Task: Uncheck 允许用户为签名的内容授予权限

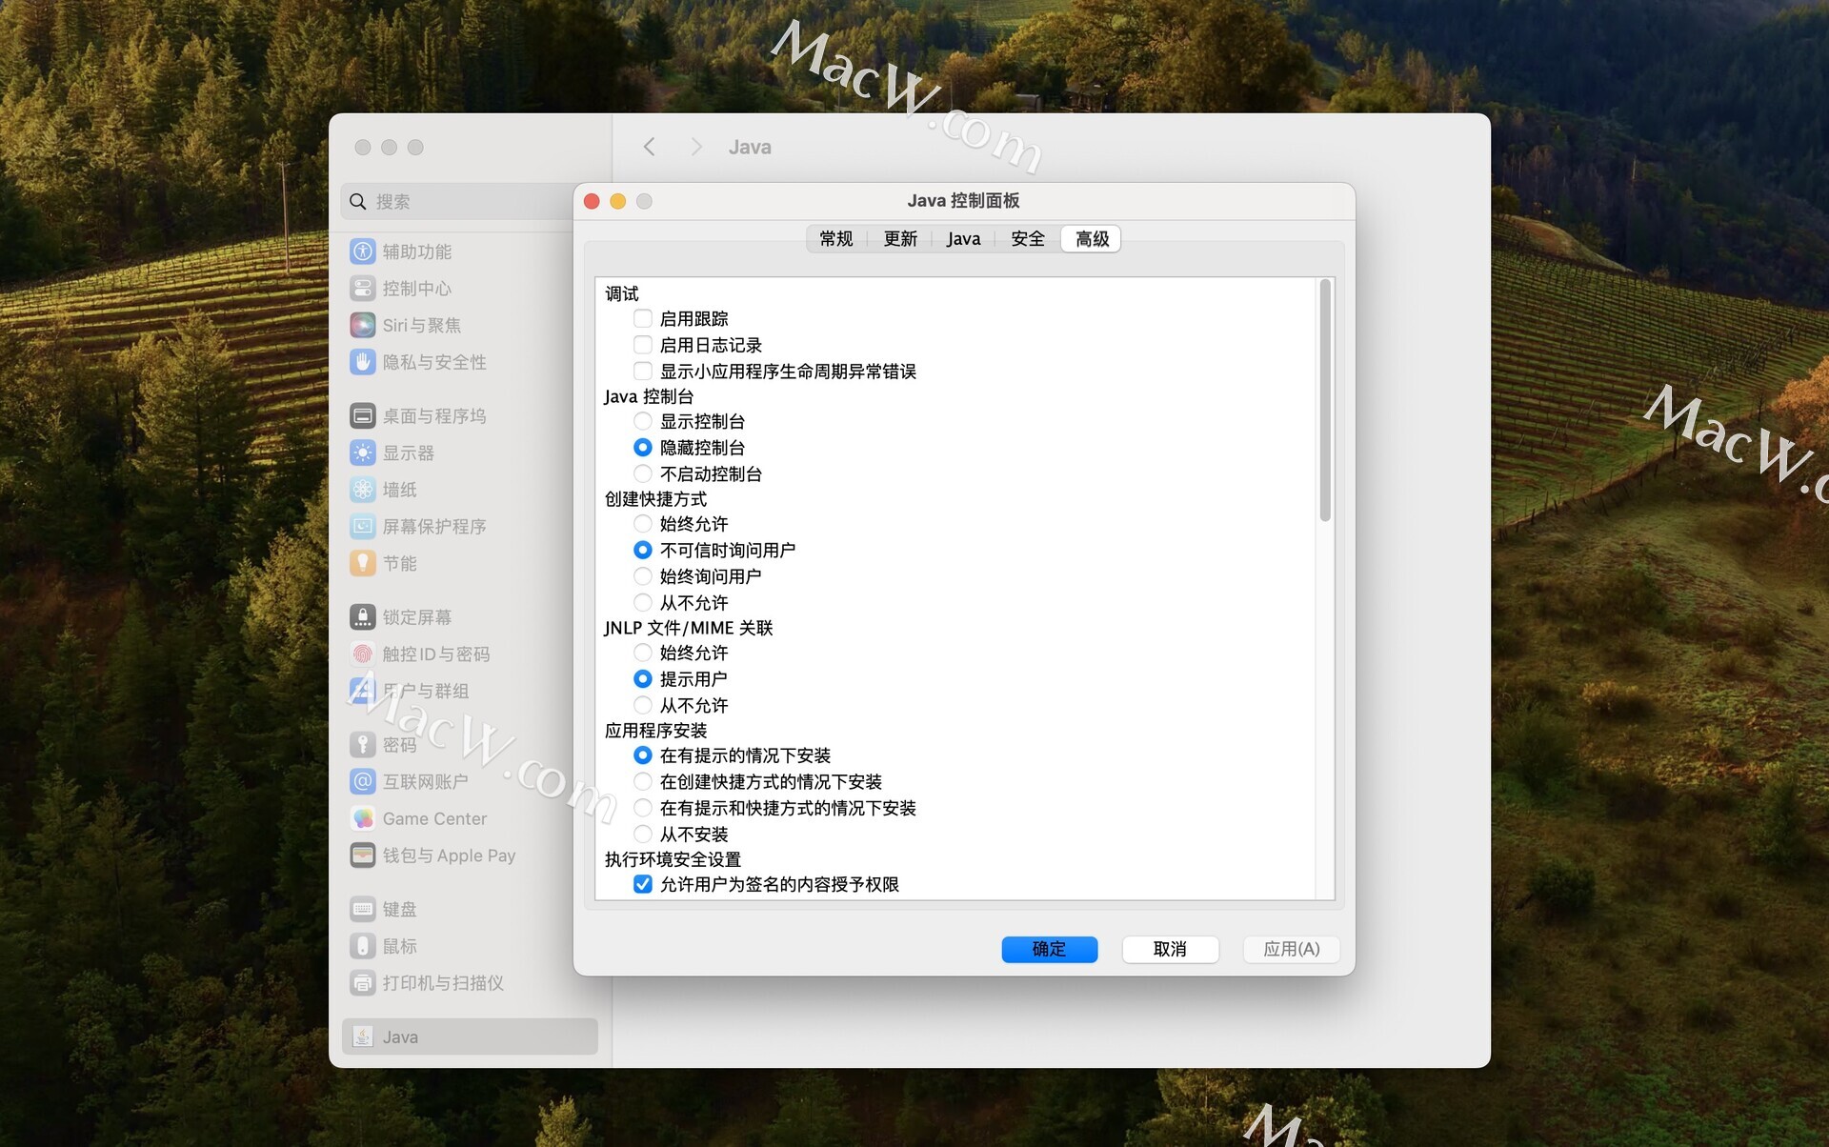Action: click(643, 884)
